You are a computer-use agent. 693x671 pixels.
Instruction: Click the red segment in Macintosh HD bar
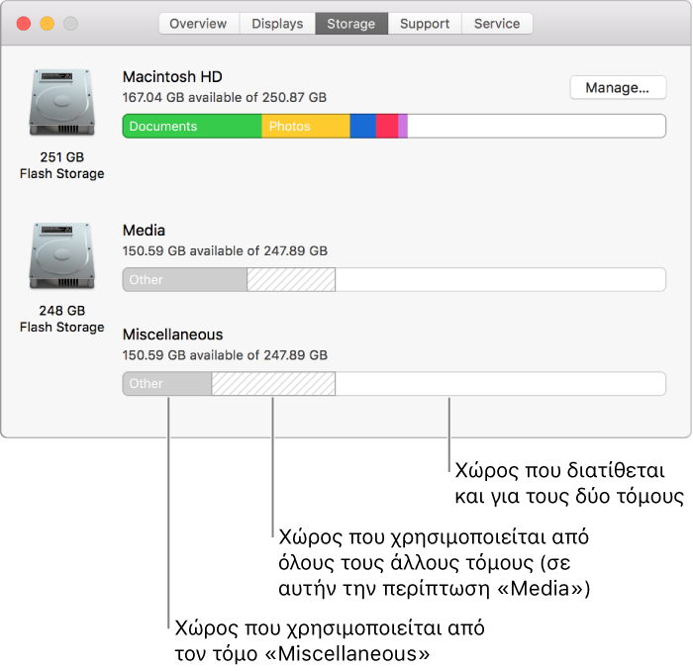point(387,127)
